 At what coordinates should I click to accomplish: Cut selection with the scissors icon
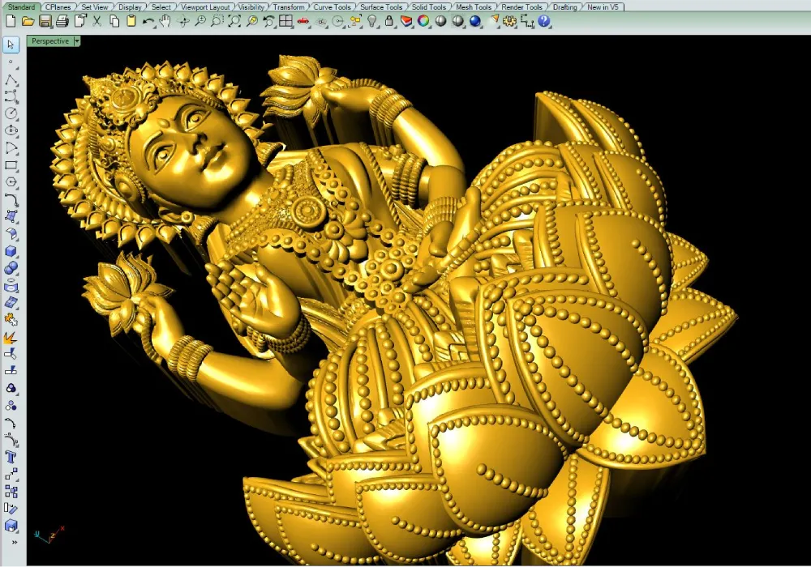click(97, 21)
